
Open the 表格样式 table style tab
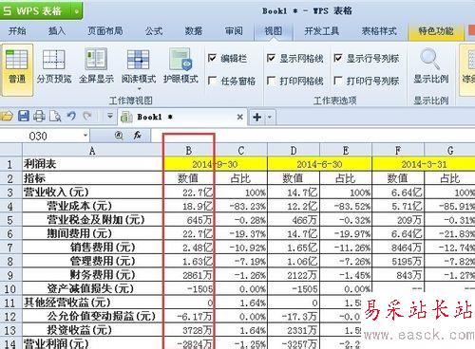click(x=379, y=31)
